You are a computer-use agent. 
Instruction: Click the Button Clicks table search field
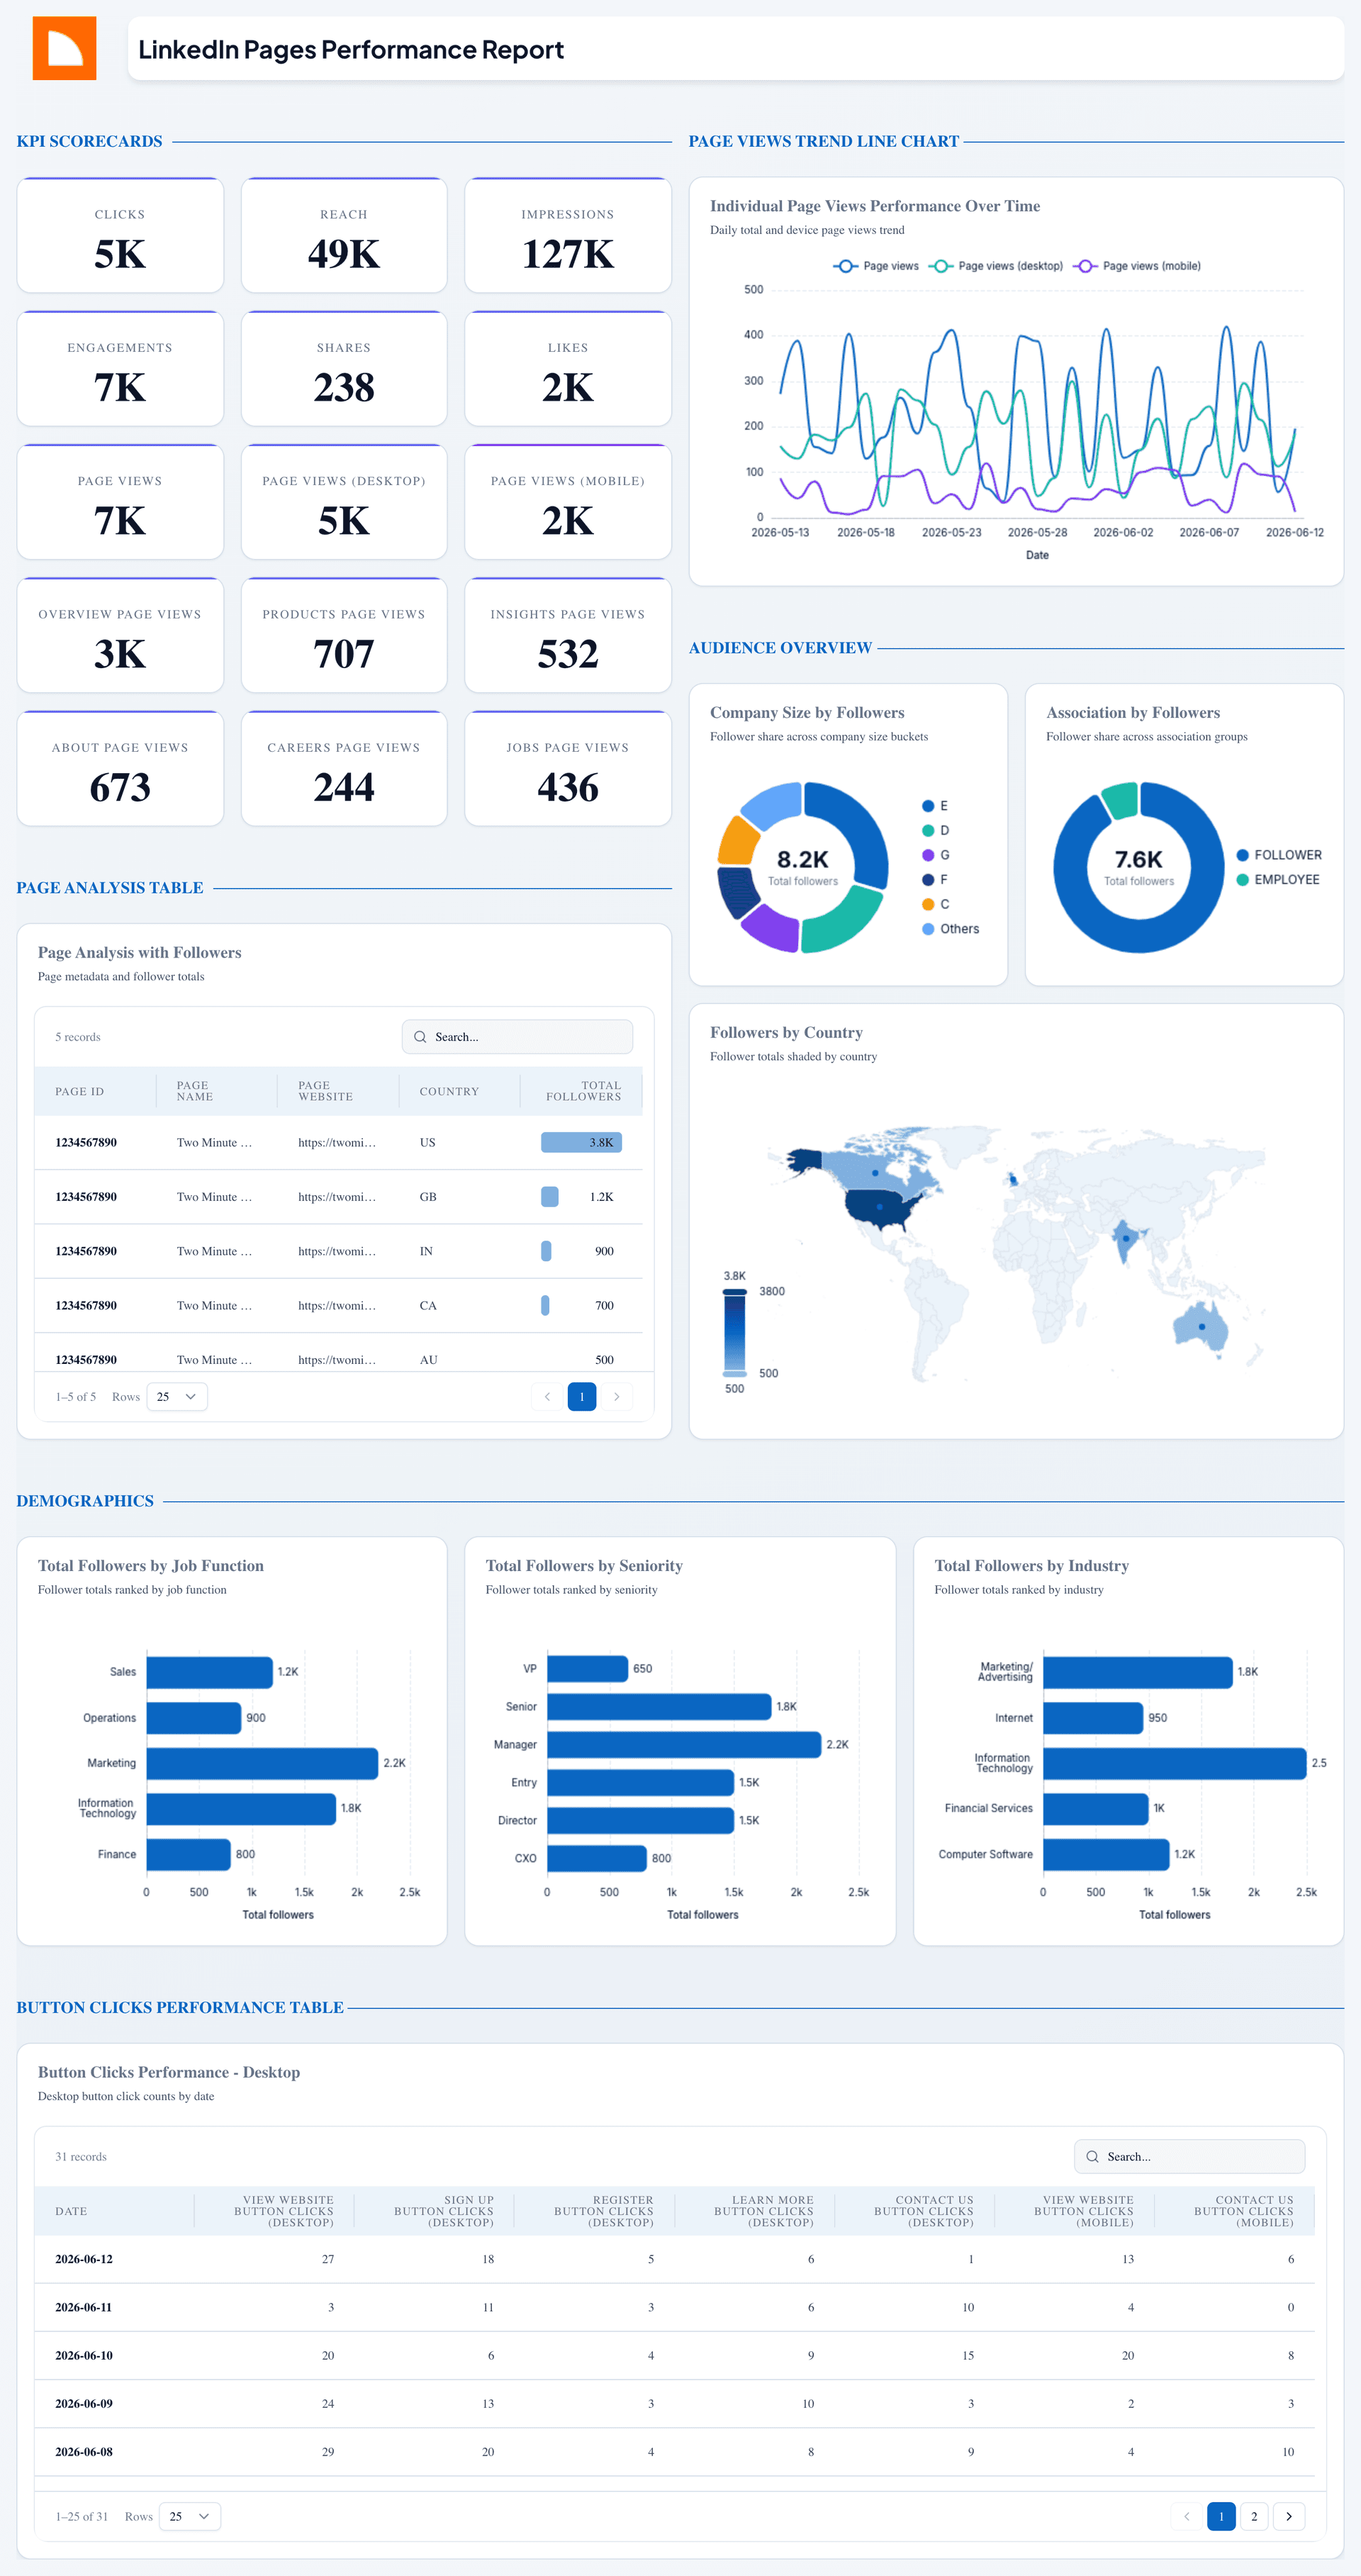coord(1190,2157)
